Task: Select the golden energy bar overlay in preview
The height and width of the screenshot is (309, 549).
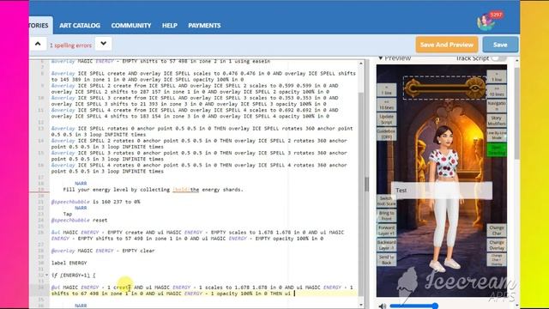Action: (444, 88)
